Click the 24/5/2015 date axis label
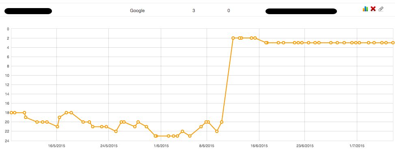This screenshot has width=395, height=154. point(109,146)
